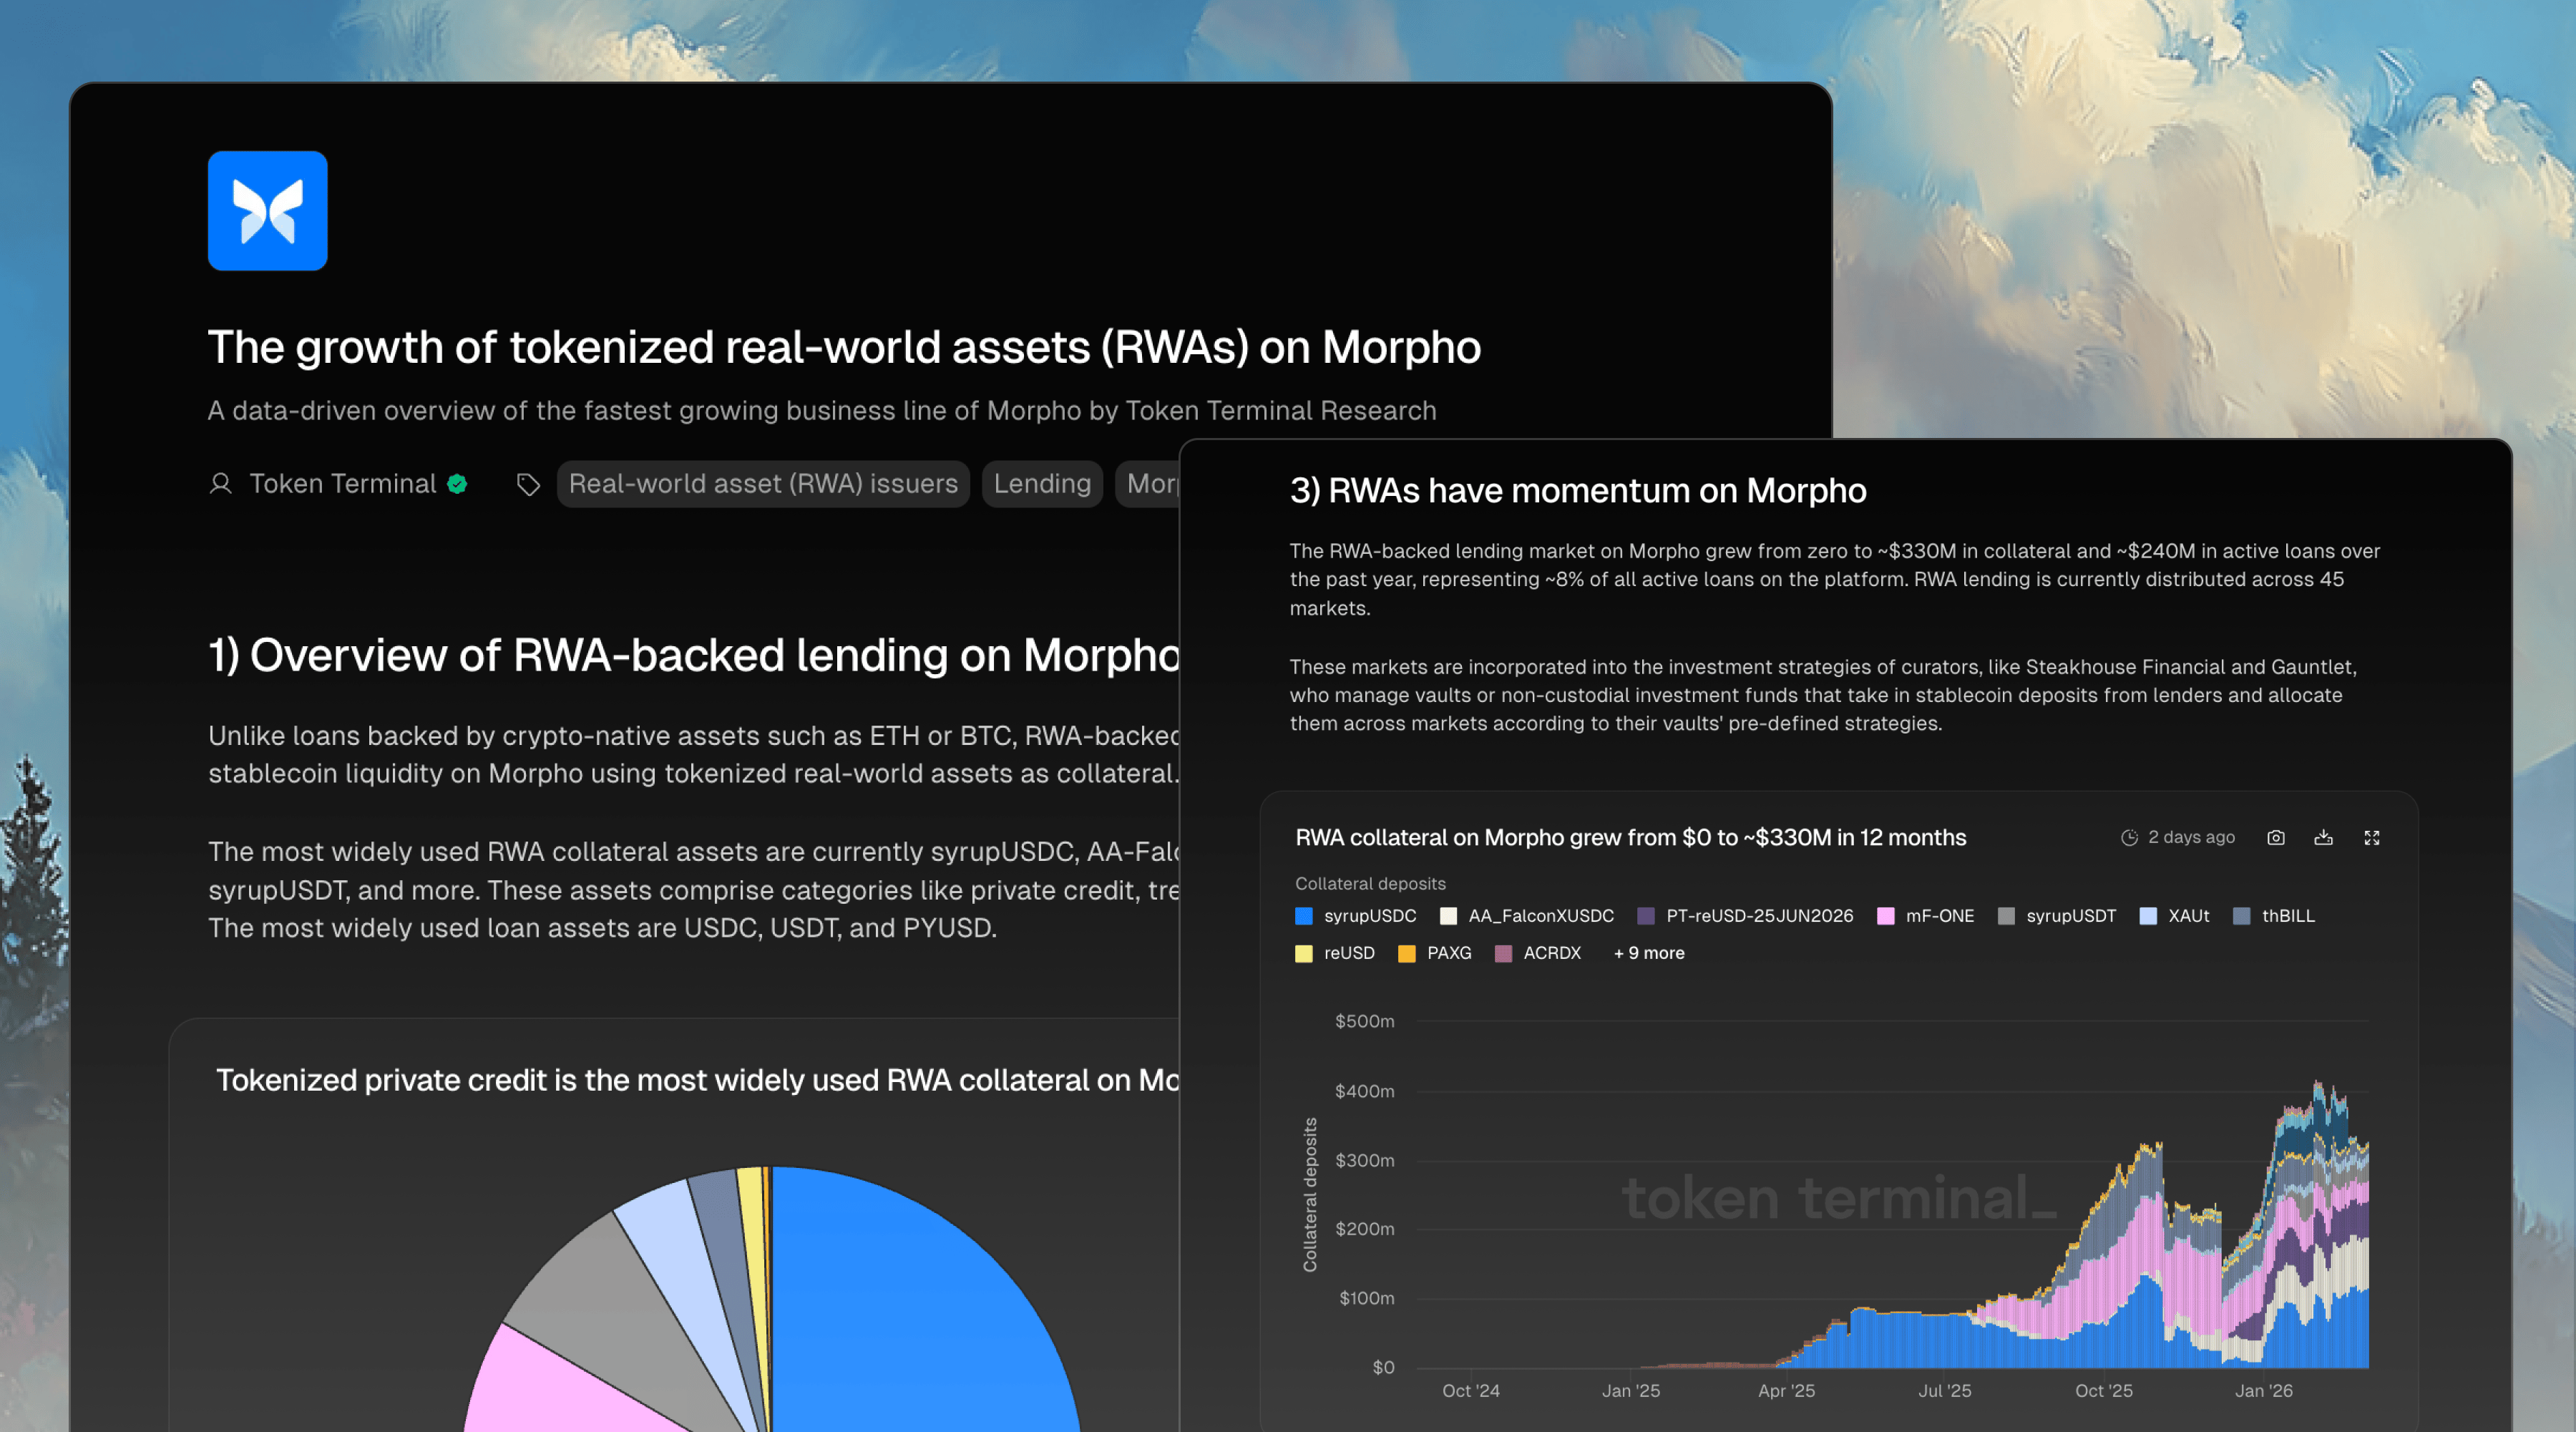Download the RWA collateral chart
This screenshot has height=1432, width=2576.
(x=2323, y=838)
